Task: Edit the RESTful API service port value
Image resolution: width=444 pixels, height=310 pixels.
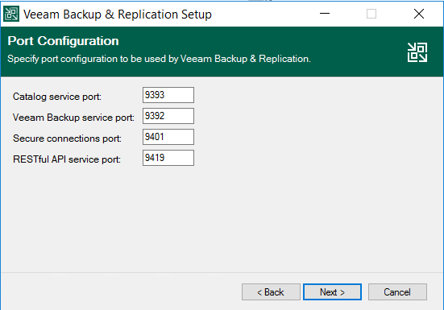Action: [168, 158]
